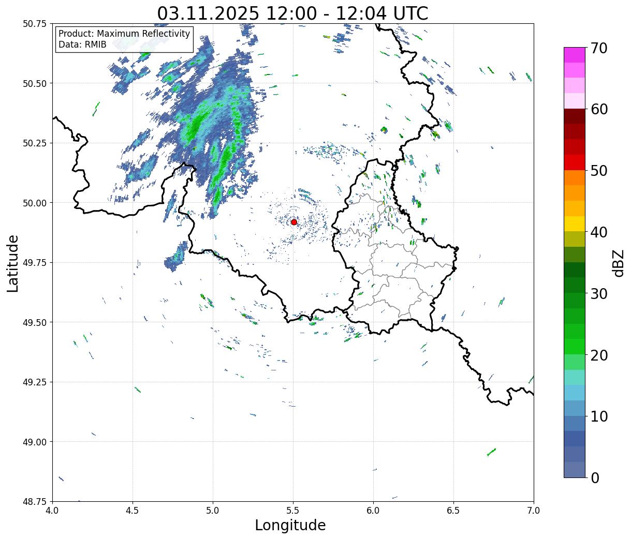
Task: Click the 50.75 latitude tick label
Action: coord(34,24)
